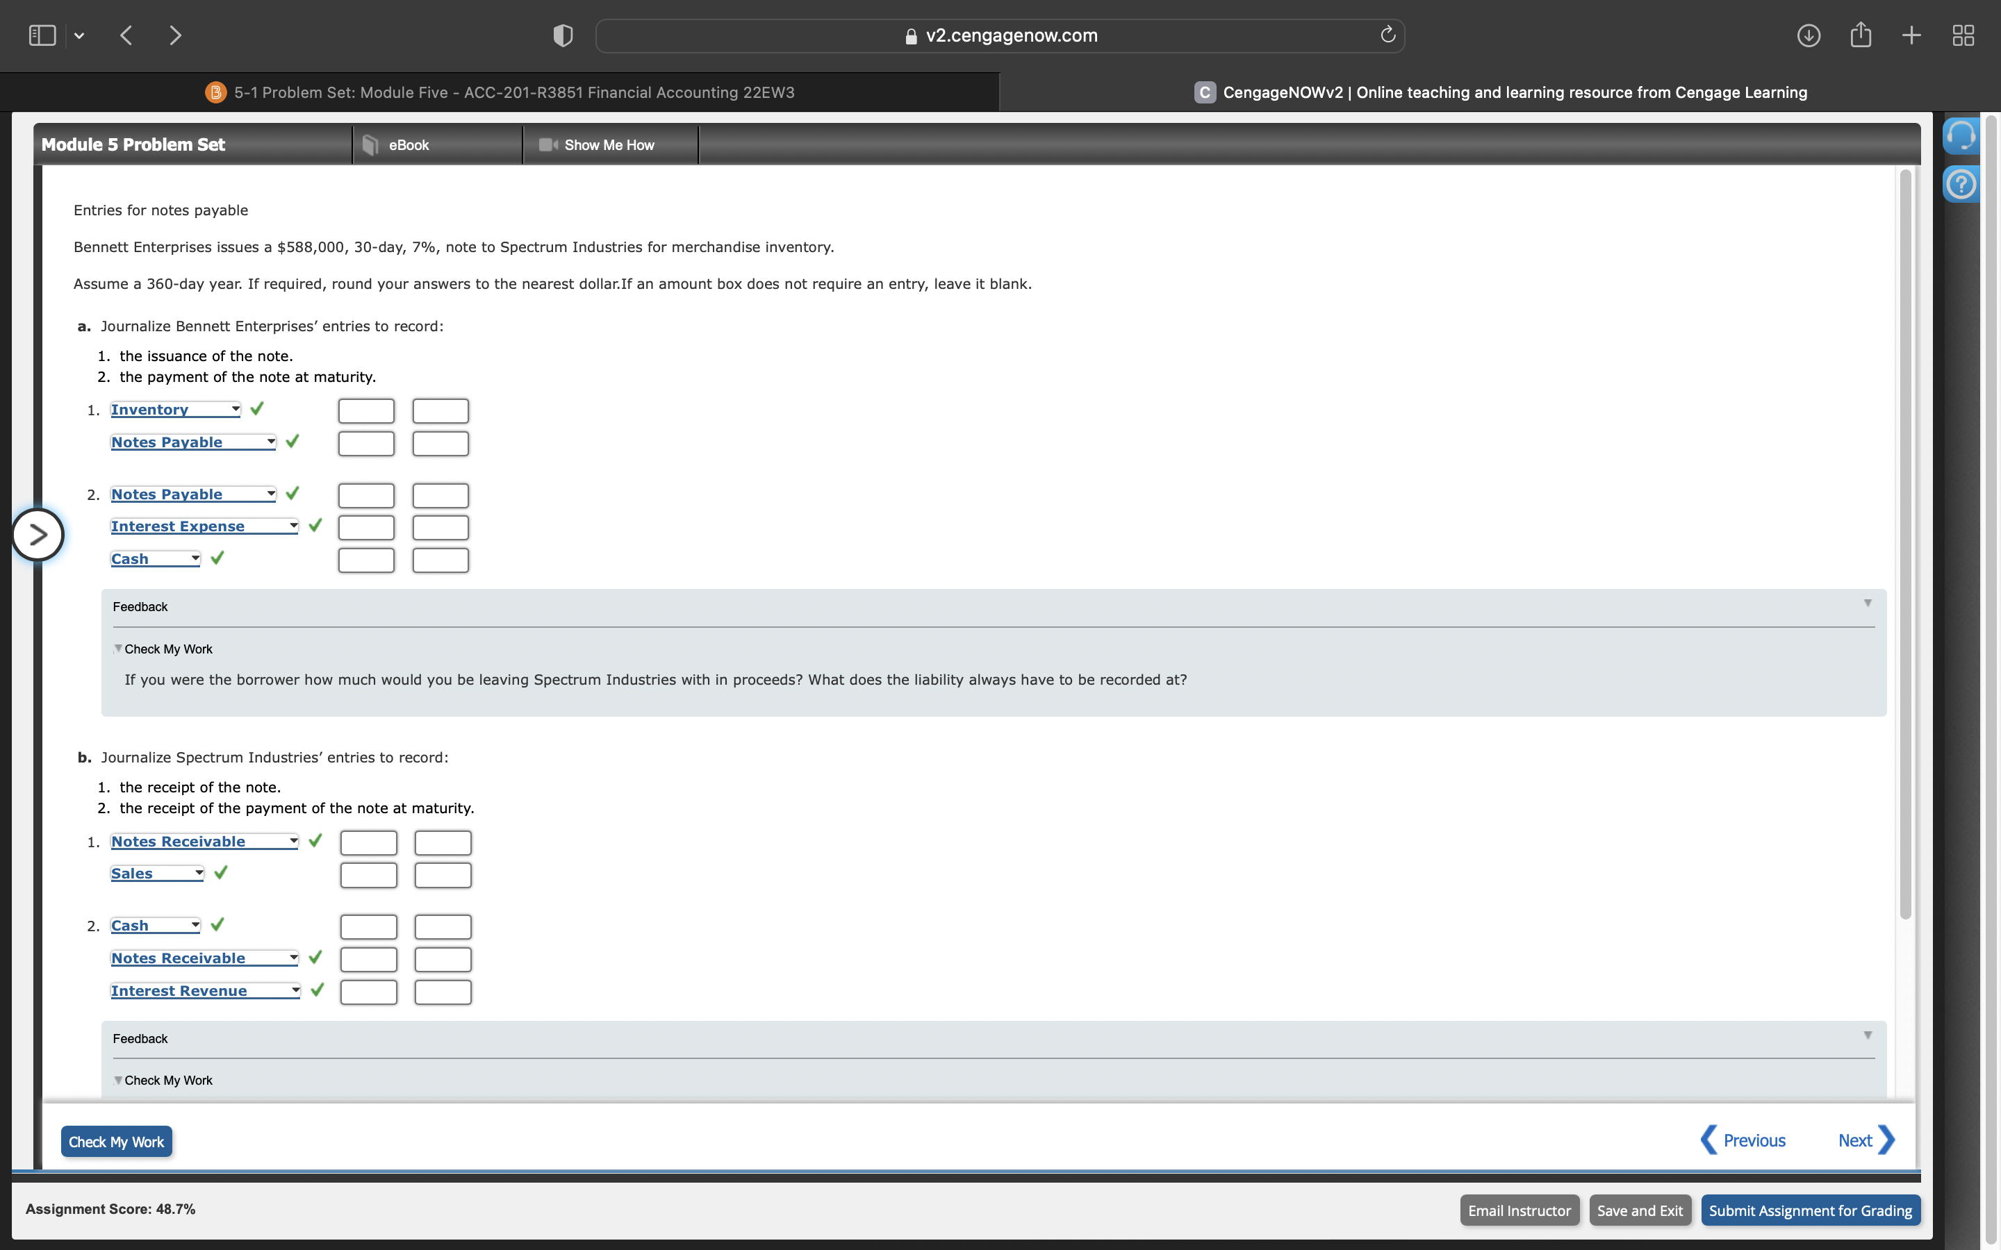Click the Safari reload page icon
Screen dimensions: 2001x1250
(x=1387, y=35)
